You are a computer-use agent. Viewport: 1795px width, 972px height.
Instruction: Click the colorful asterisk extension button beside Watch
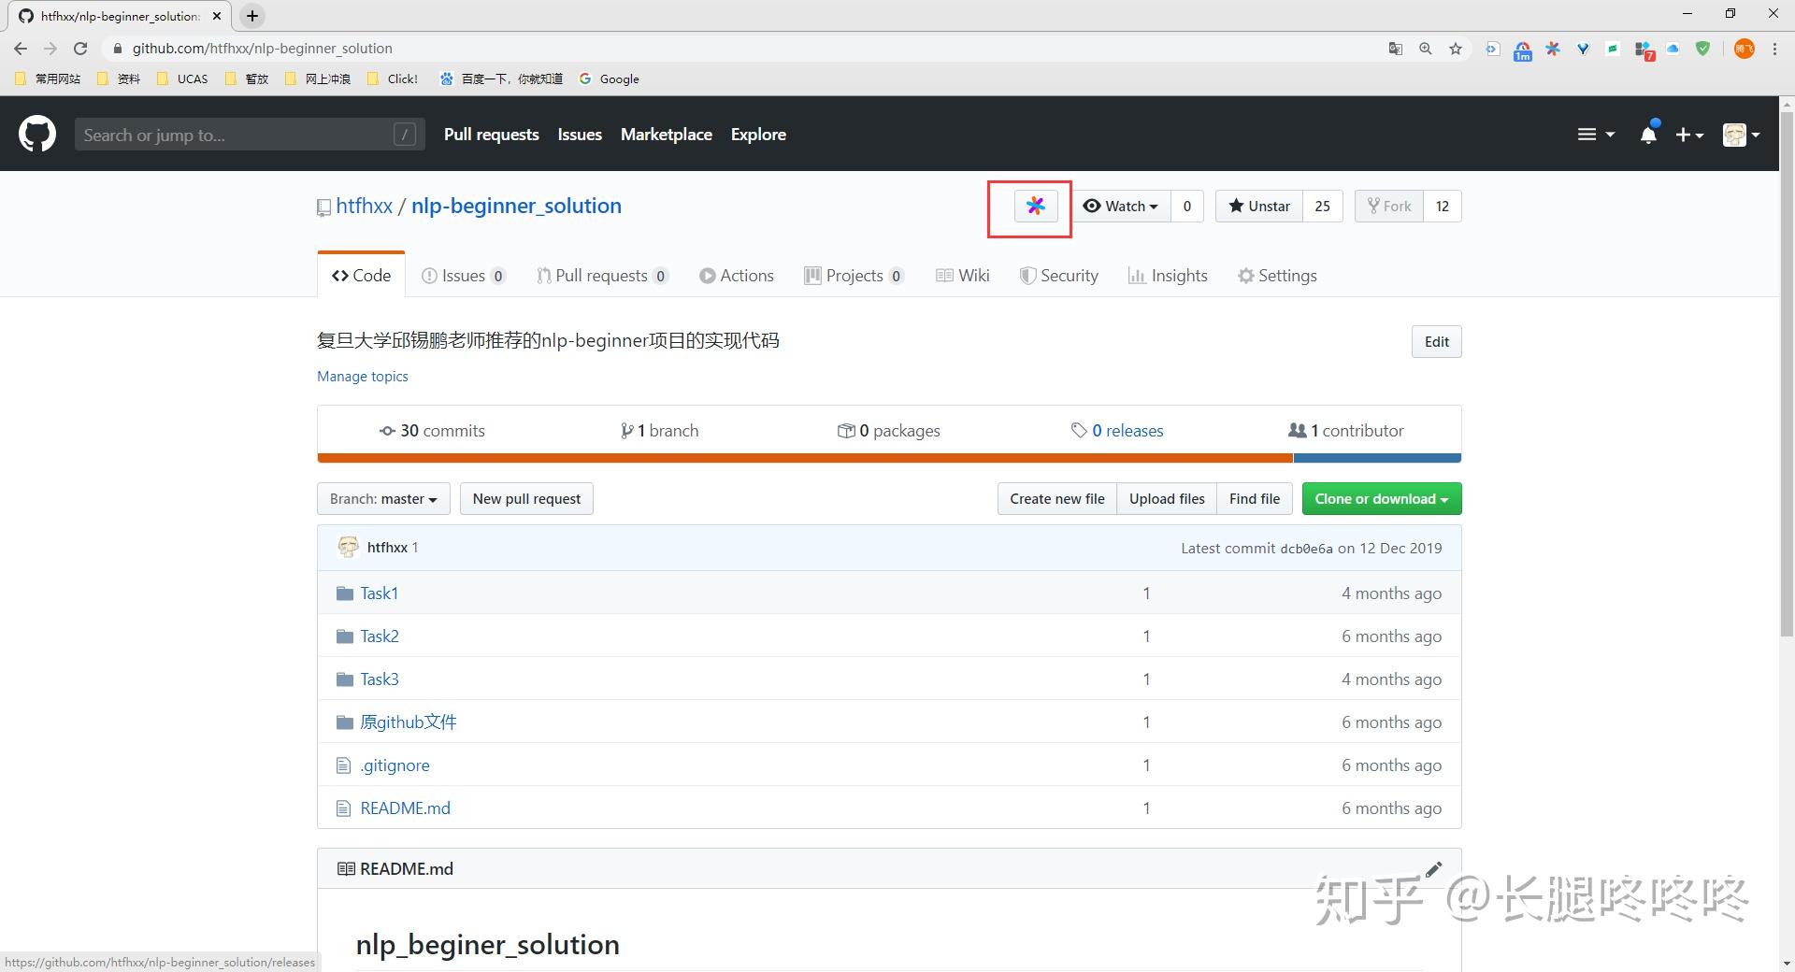tap(1036, 206)
